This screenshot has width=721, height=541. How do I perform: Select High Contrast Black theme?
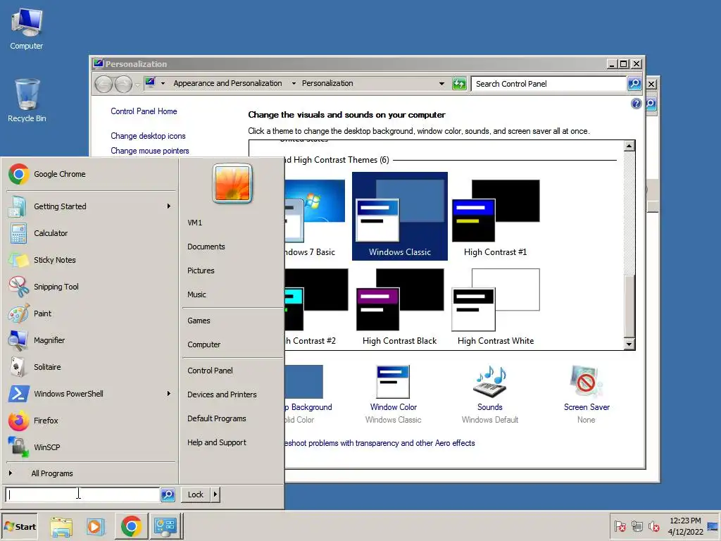tap(400, 307)
